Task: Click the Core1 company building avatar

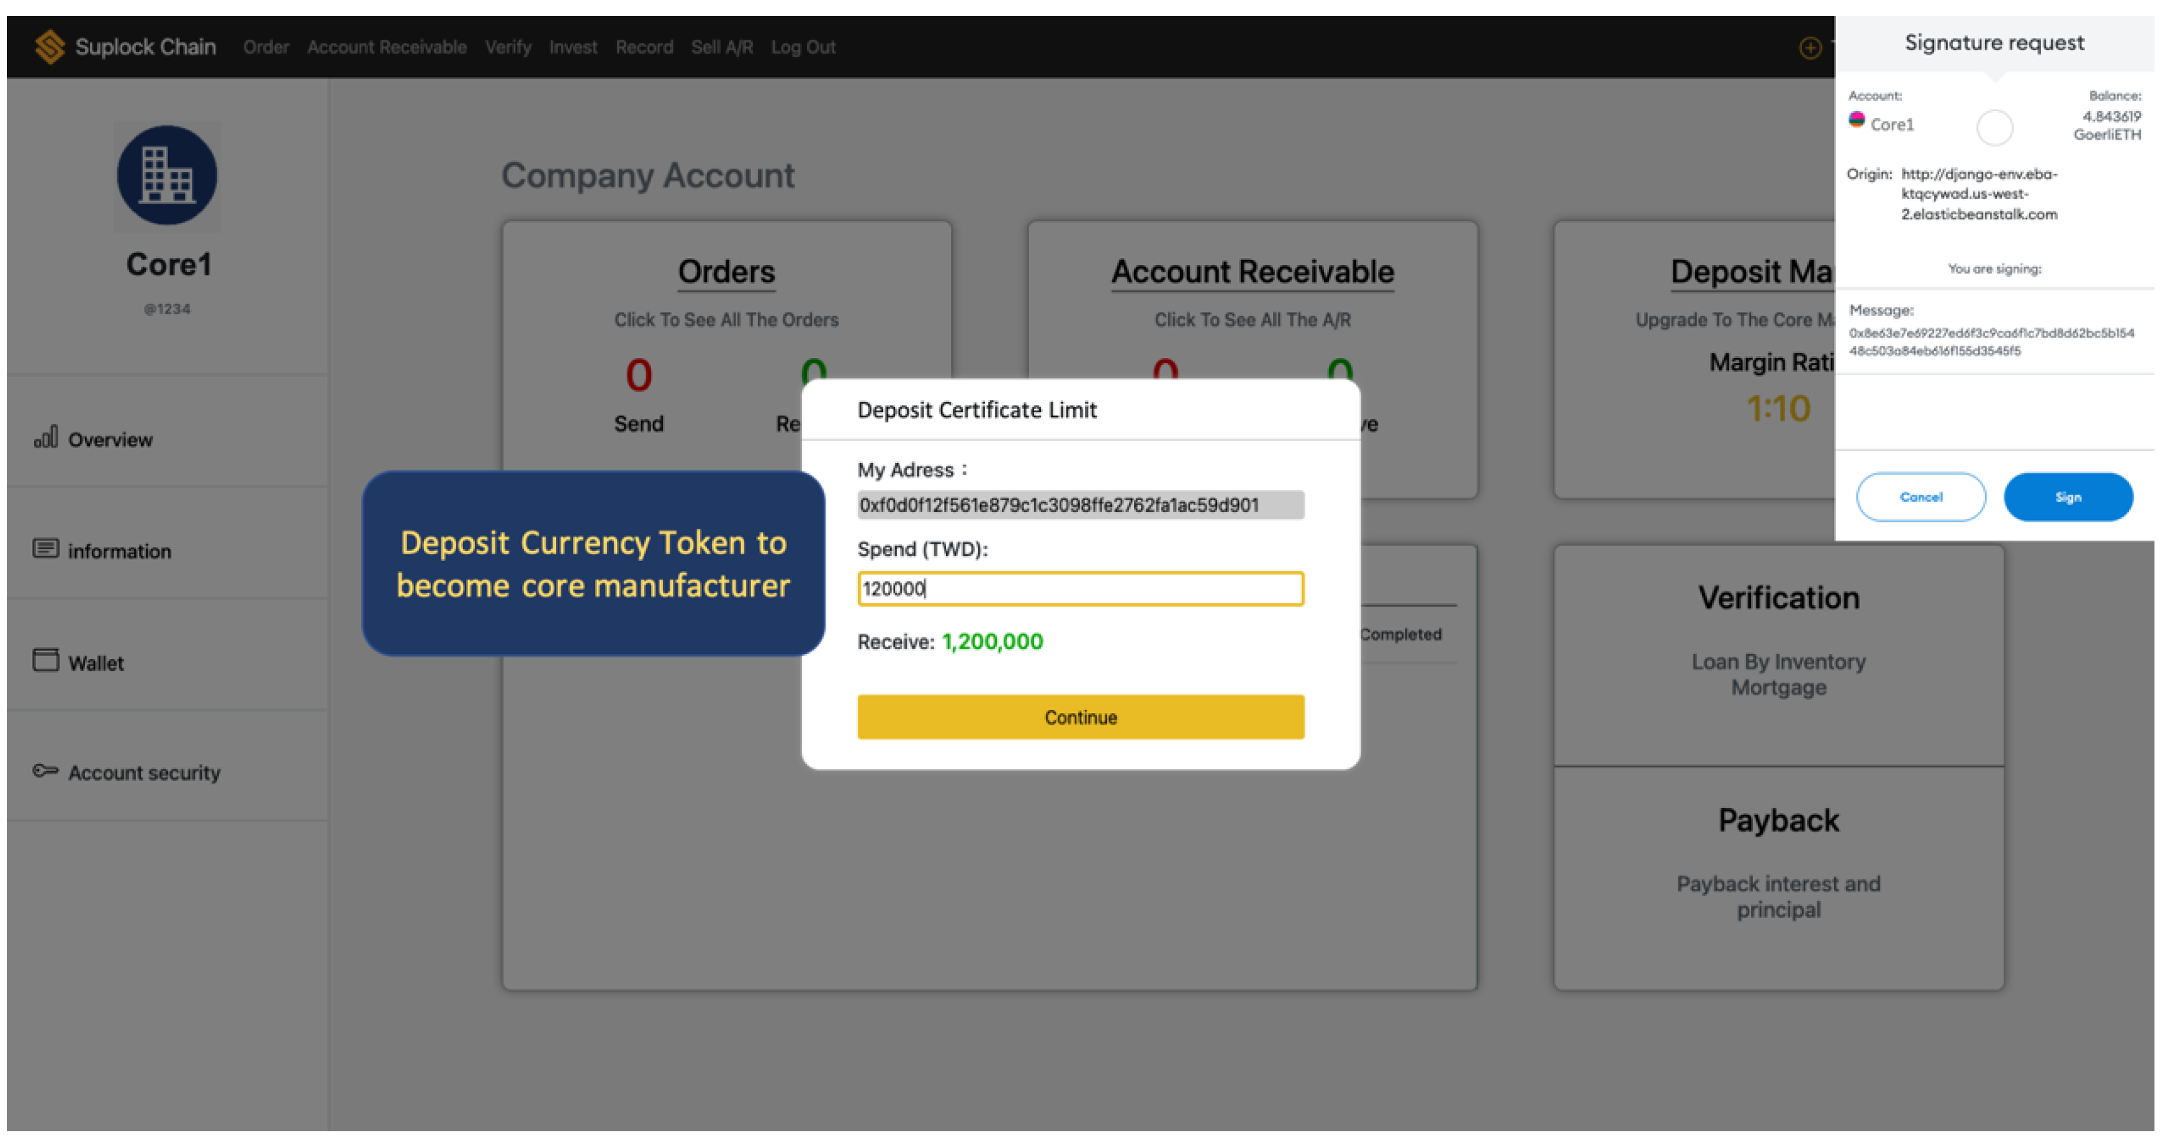Action: 167,175
